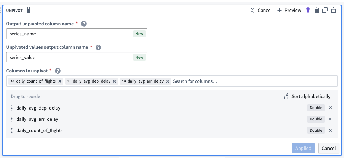Screen dimensions: 344x158
Task: Remove daily_count_of_flights row from reorder list
Action: pyautogui.click(x=330, y=131)
